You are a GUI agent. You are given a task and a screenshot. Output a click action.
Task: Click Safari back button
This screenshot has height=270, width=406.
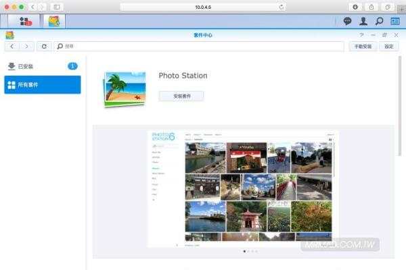33,7
